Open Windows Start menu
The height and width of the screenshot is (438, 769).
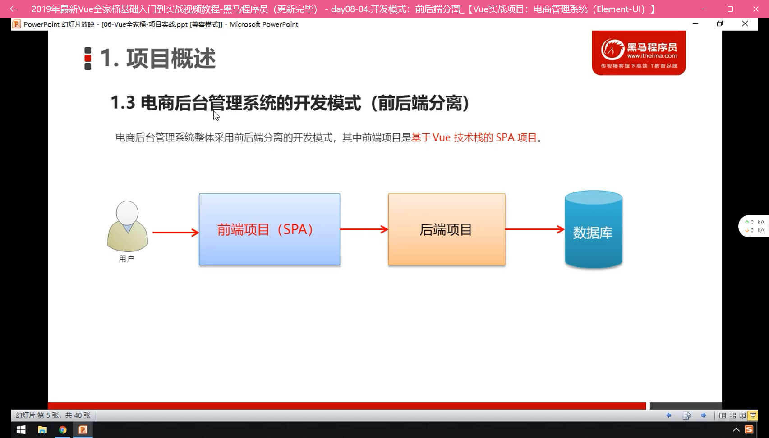coord(21,430)
